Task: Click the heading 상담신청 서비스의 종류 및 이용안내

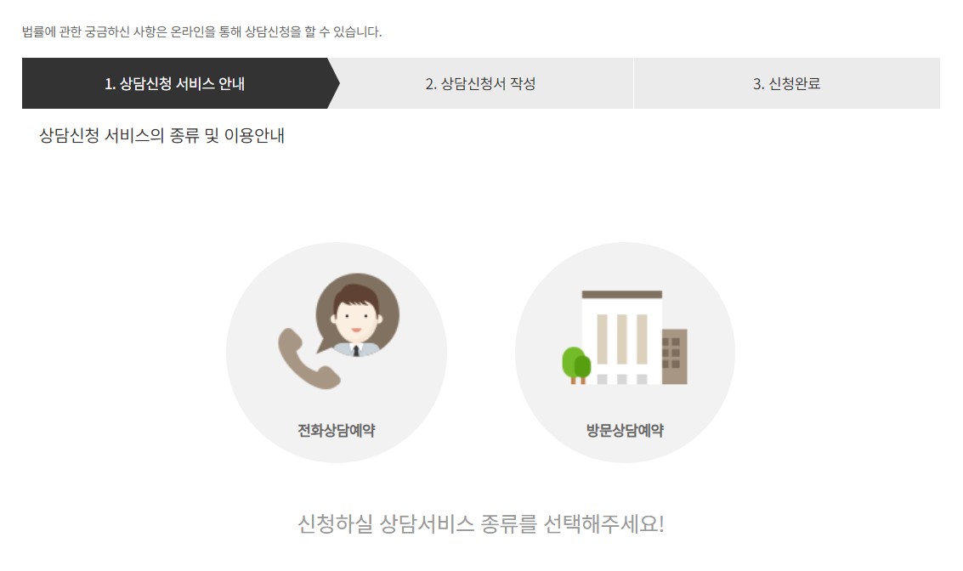Action: (161, 135)
